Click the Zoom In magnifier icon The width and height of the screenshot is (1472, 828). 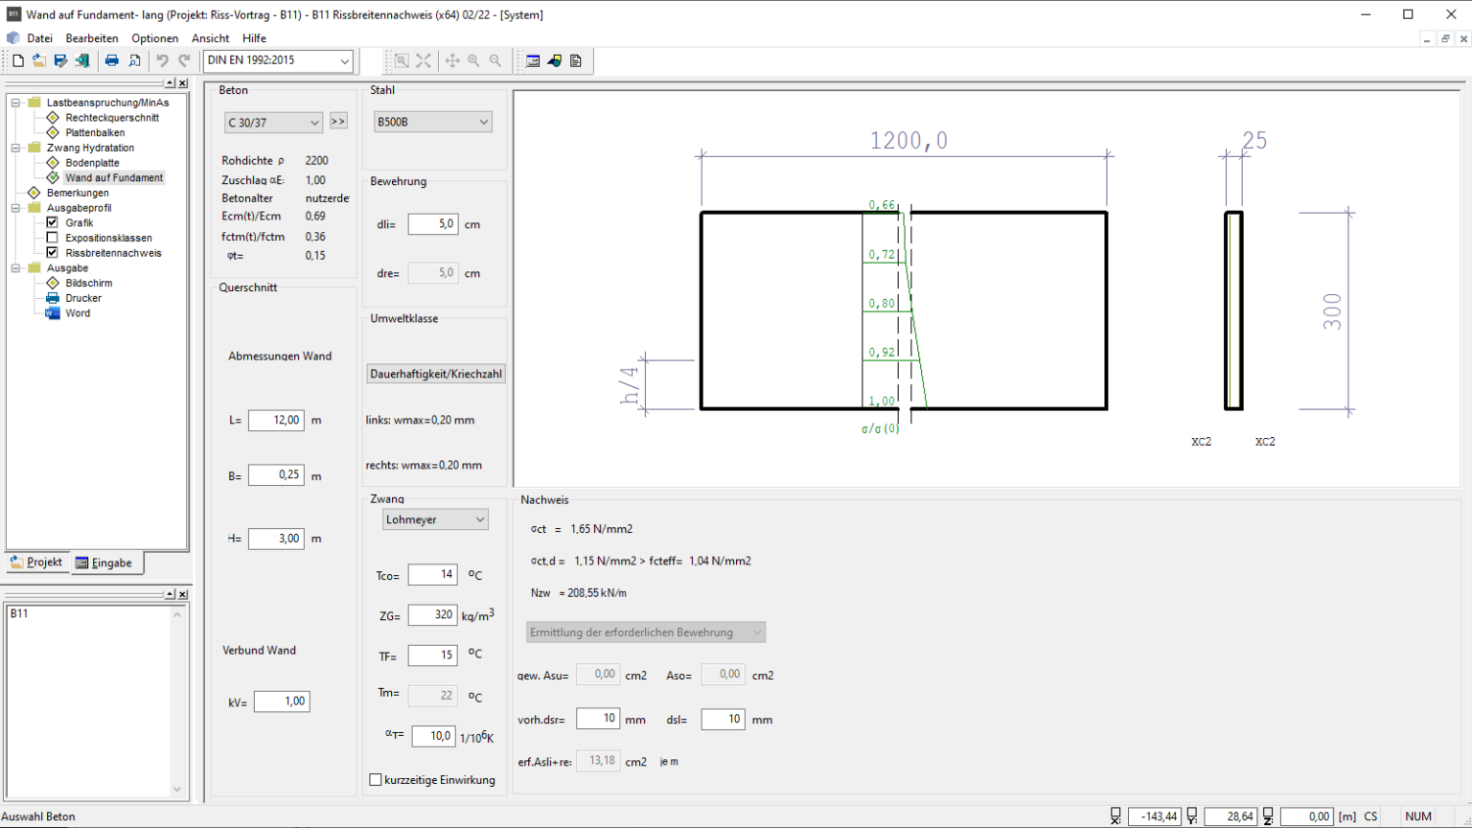[473, 60]
